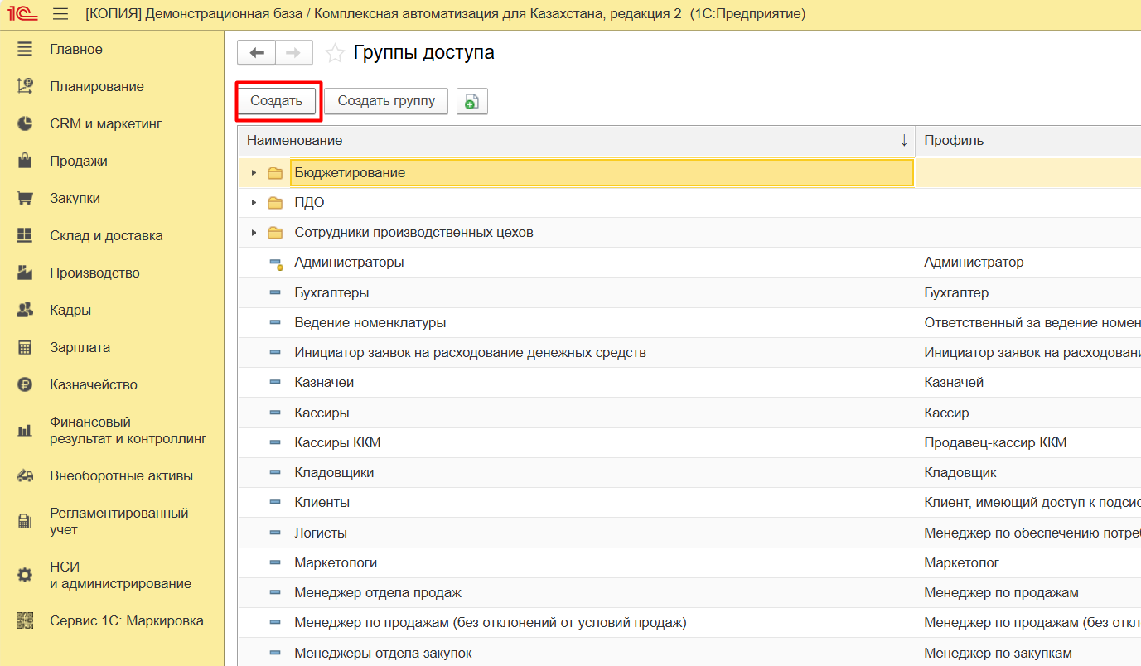1141x666 pixels.
Task: Click the forward navigation arrow
Action: pos(293,53)
